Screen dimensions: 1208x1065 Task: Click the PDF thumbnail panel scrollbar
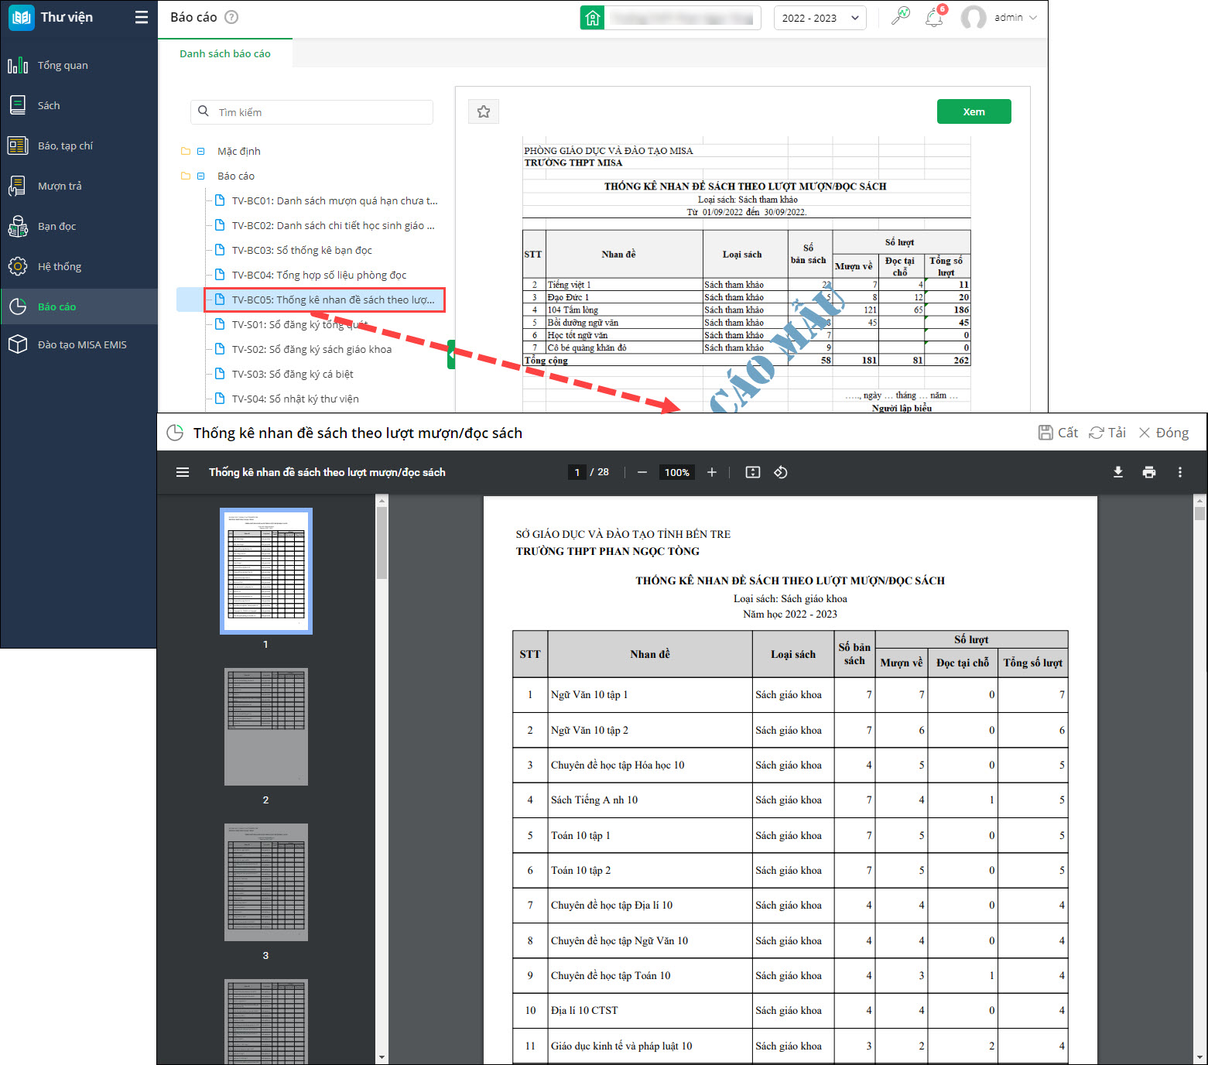pyautogui.click(x=382, y=542)
